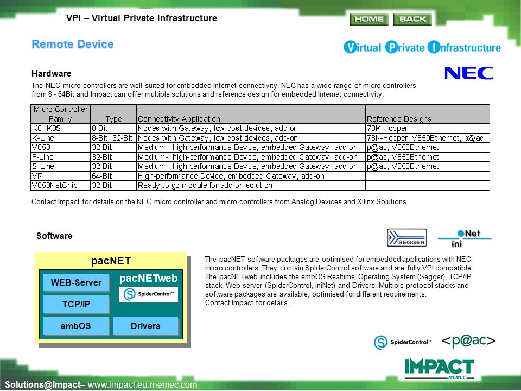The height and width of the screenshot is (391, 521).
Task: Click the Solutions@Impact footer text
Action: coord(42,384)
